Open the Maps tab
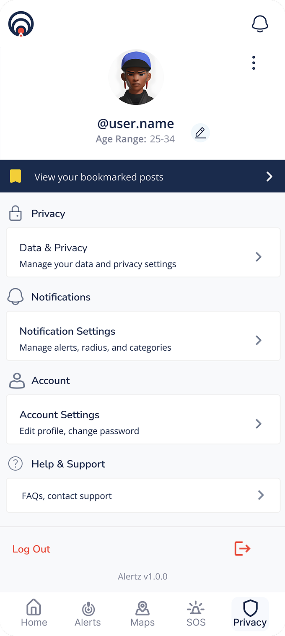This screenshot has width=285, height=636. (x=142, y=613)
